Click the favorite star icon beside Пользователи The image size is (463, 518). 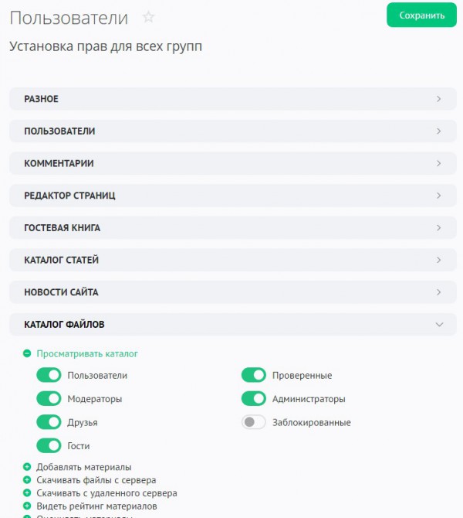[x=148, y=17]
